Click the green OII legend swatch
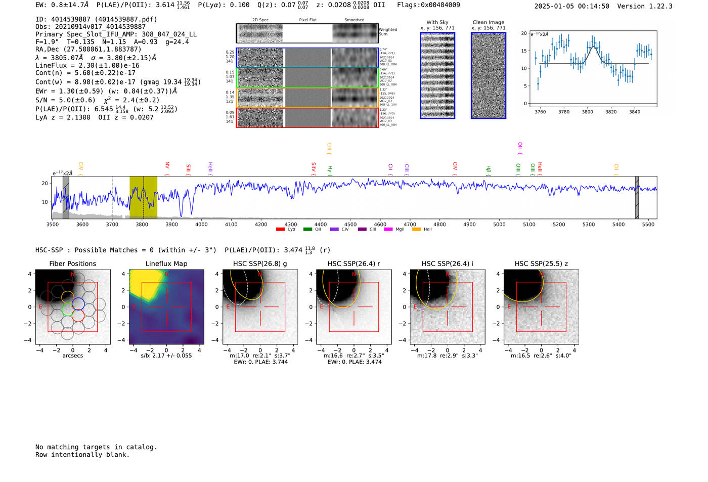 [307, 230]
